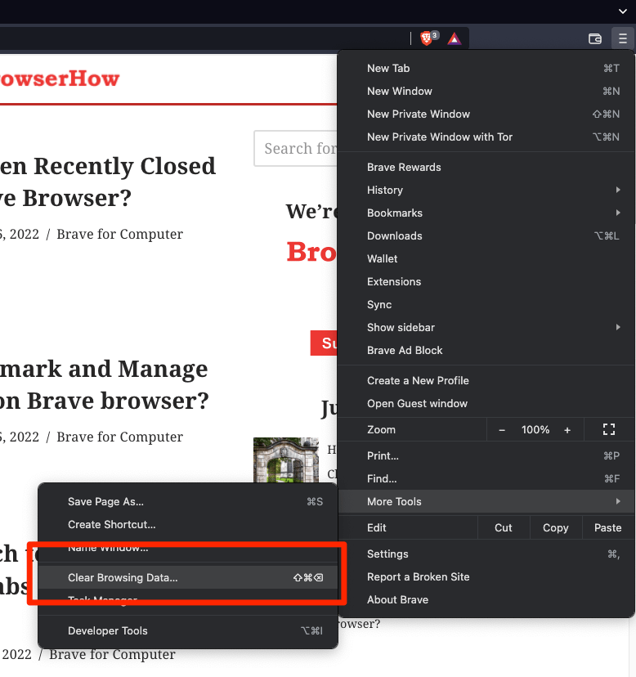
Task: Open Brave Ad Block entry
Action: [486, 350]
